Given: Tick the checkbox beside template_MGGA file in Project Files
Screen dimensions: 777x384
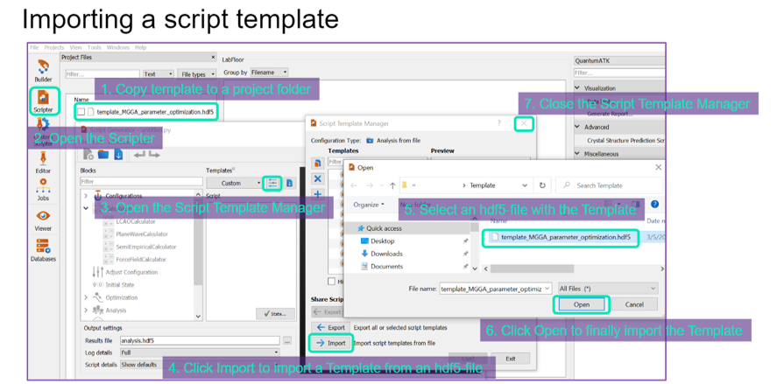Looking at the screenshot, I should tap(81, 112).
